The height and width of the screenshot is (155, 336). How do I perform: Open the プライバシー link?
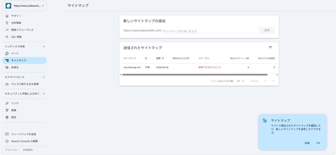pyautogui.click(x=12, y=150)
